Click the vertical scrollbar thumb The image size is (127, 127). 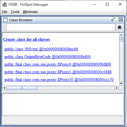point(121,39)
